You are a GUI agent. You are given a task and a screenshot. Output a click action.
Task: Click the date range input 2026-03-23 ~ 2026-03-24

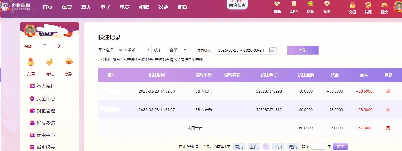(x=246, y=50)
